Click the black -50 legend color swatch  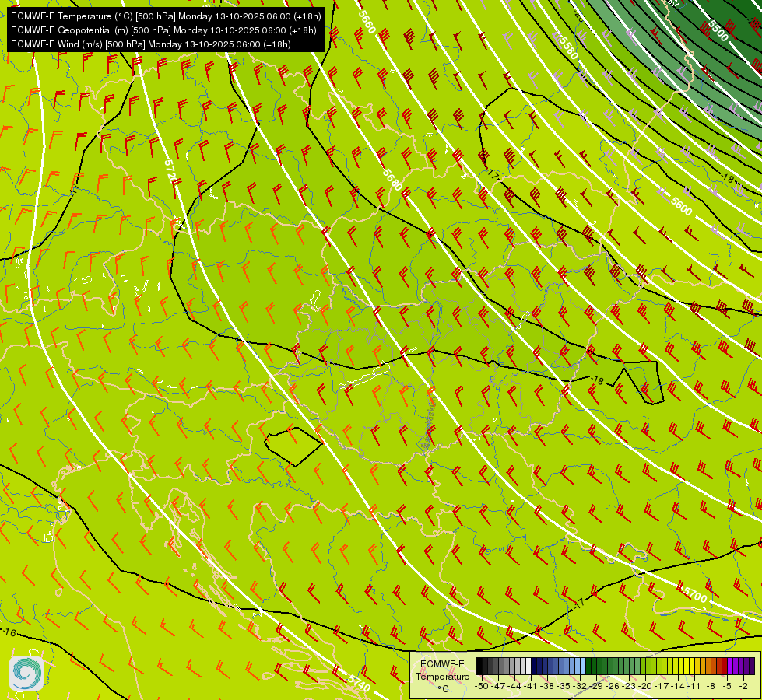(x=479, y=666)
